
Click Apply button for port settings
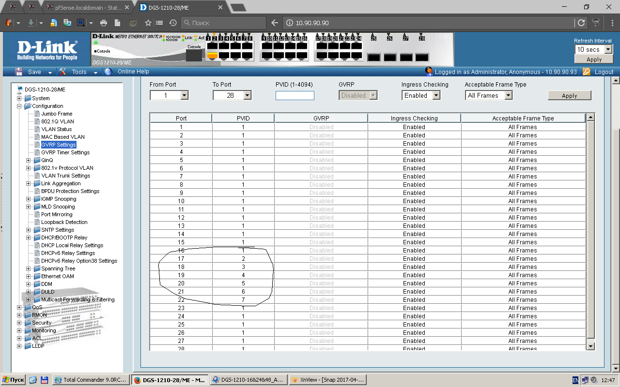pos(569,96)
